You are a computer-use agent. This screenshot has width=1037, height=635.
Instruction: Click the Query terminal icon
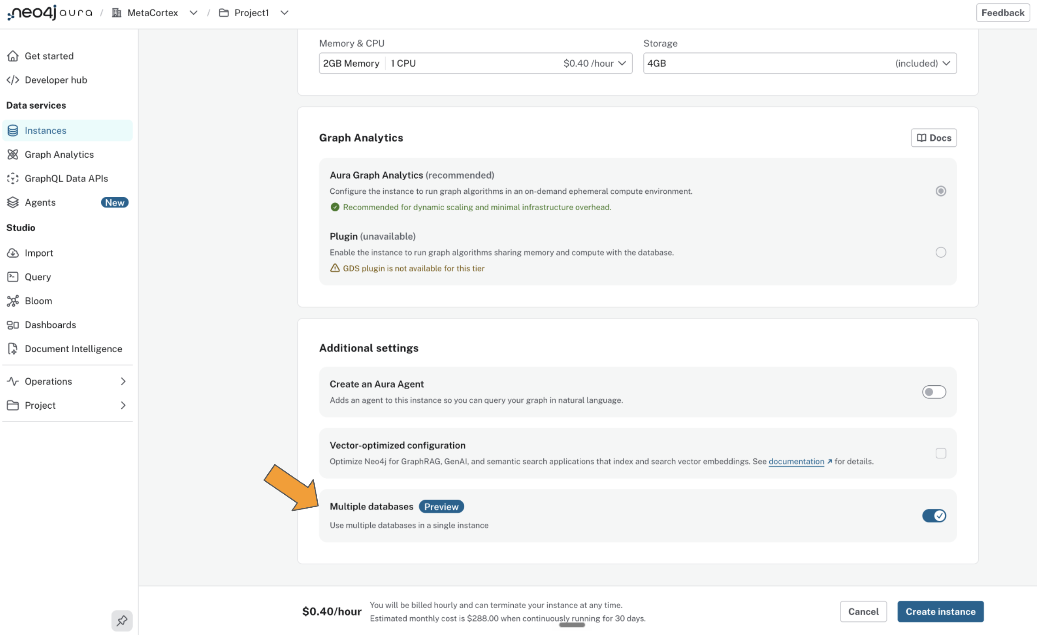[x=13, y=277]
